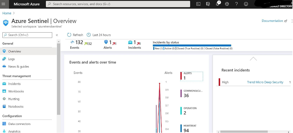Click Closed (False Positive) (0) legend
Image resolution: width=293 pixels, height=133 pixels.
tap(218, 48)
